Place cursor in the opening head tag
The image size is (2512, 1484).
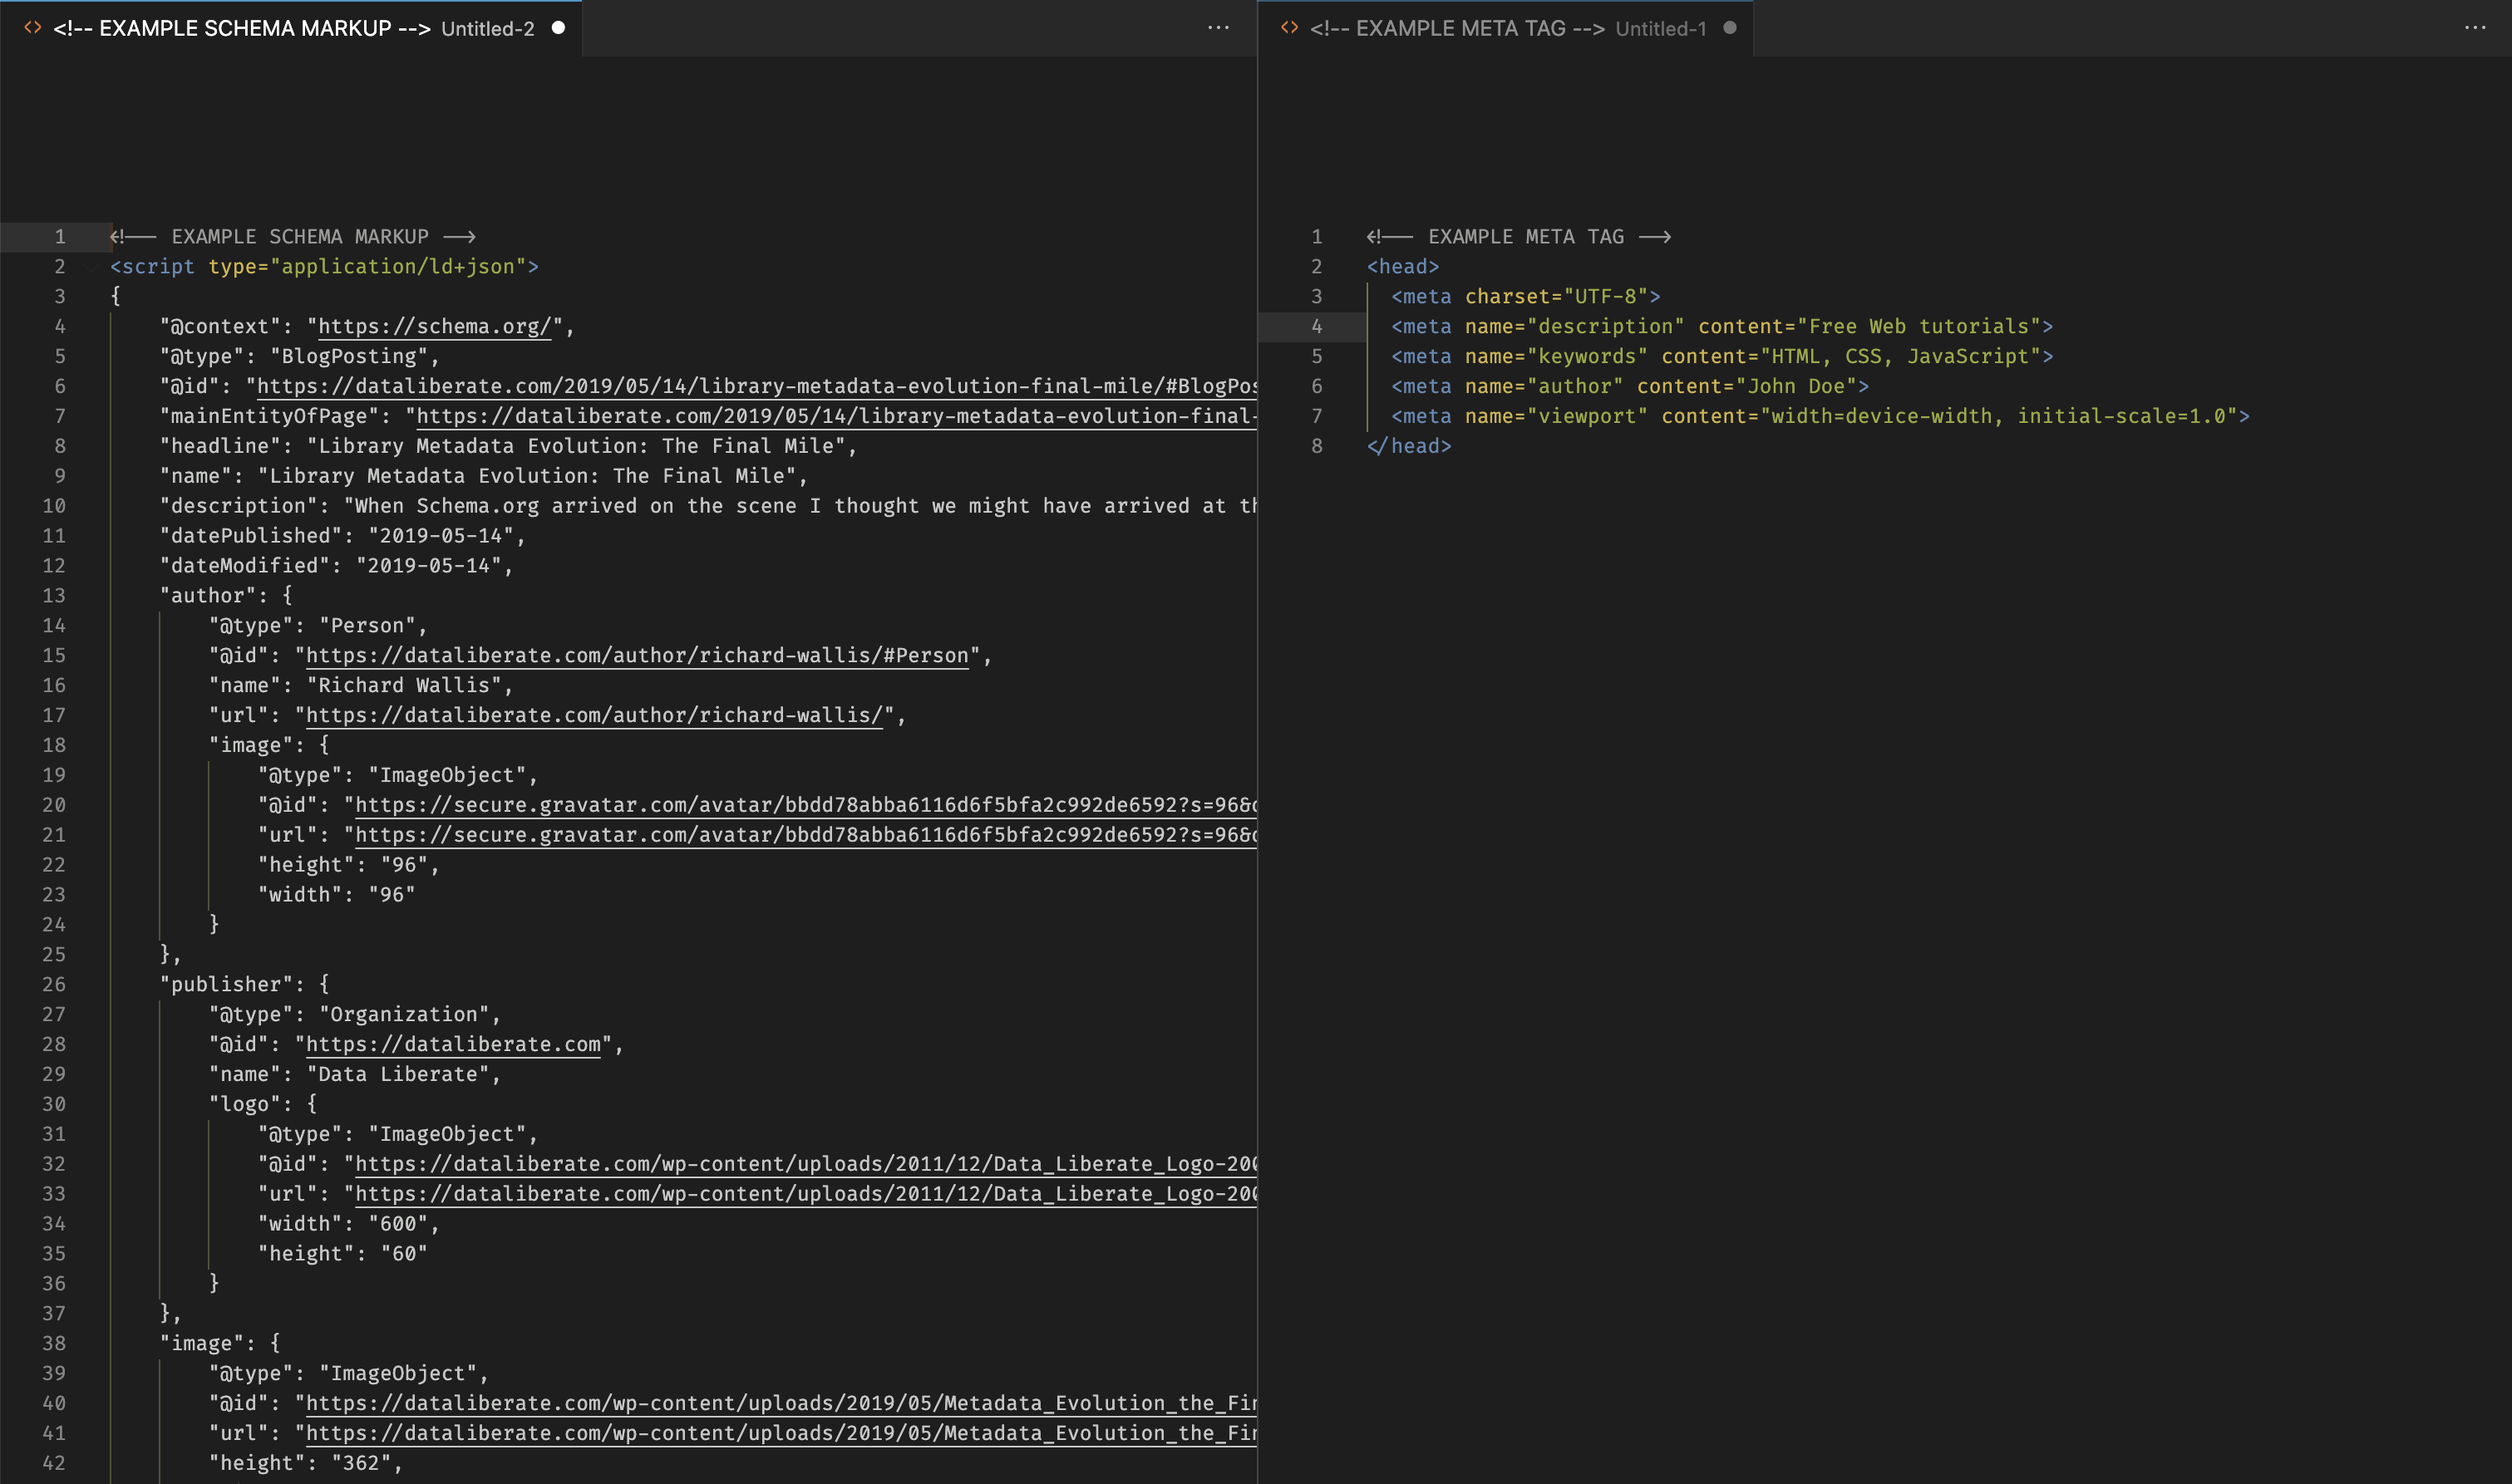[1404, 267]
